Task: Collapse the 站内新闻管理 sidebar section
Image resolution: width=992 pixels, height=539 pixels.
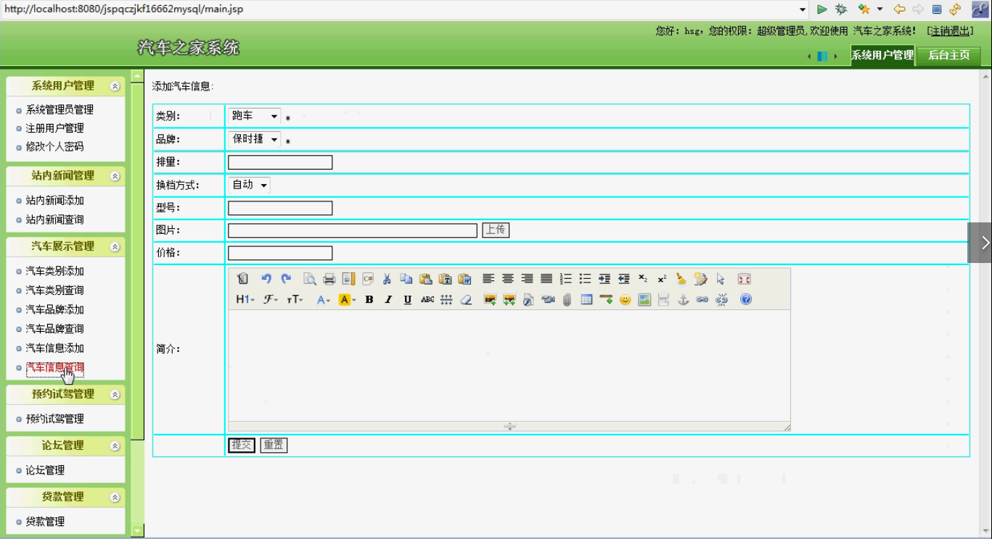Action: [x=115, y=176]
